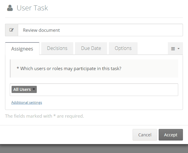Open the Decisions tab
The image size is (188, 153).
tap(57, 48)
